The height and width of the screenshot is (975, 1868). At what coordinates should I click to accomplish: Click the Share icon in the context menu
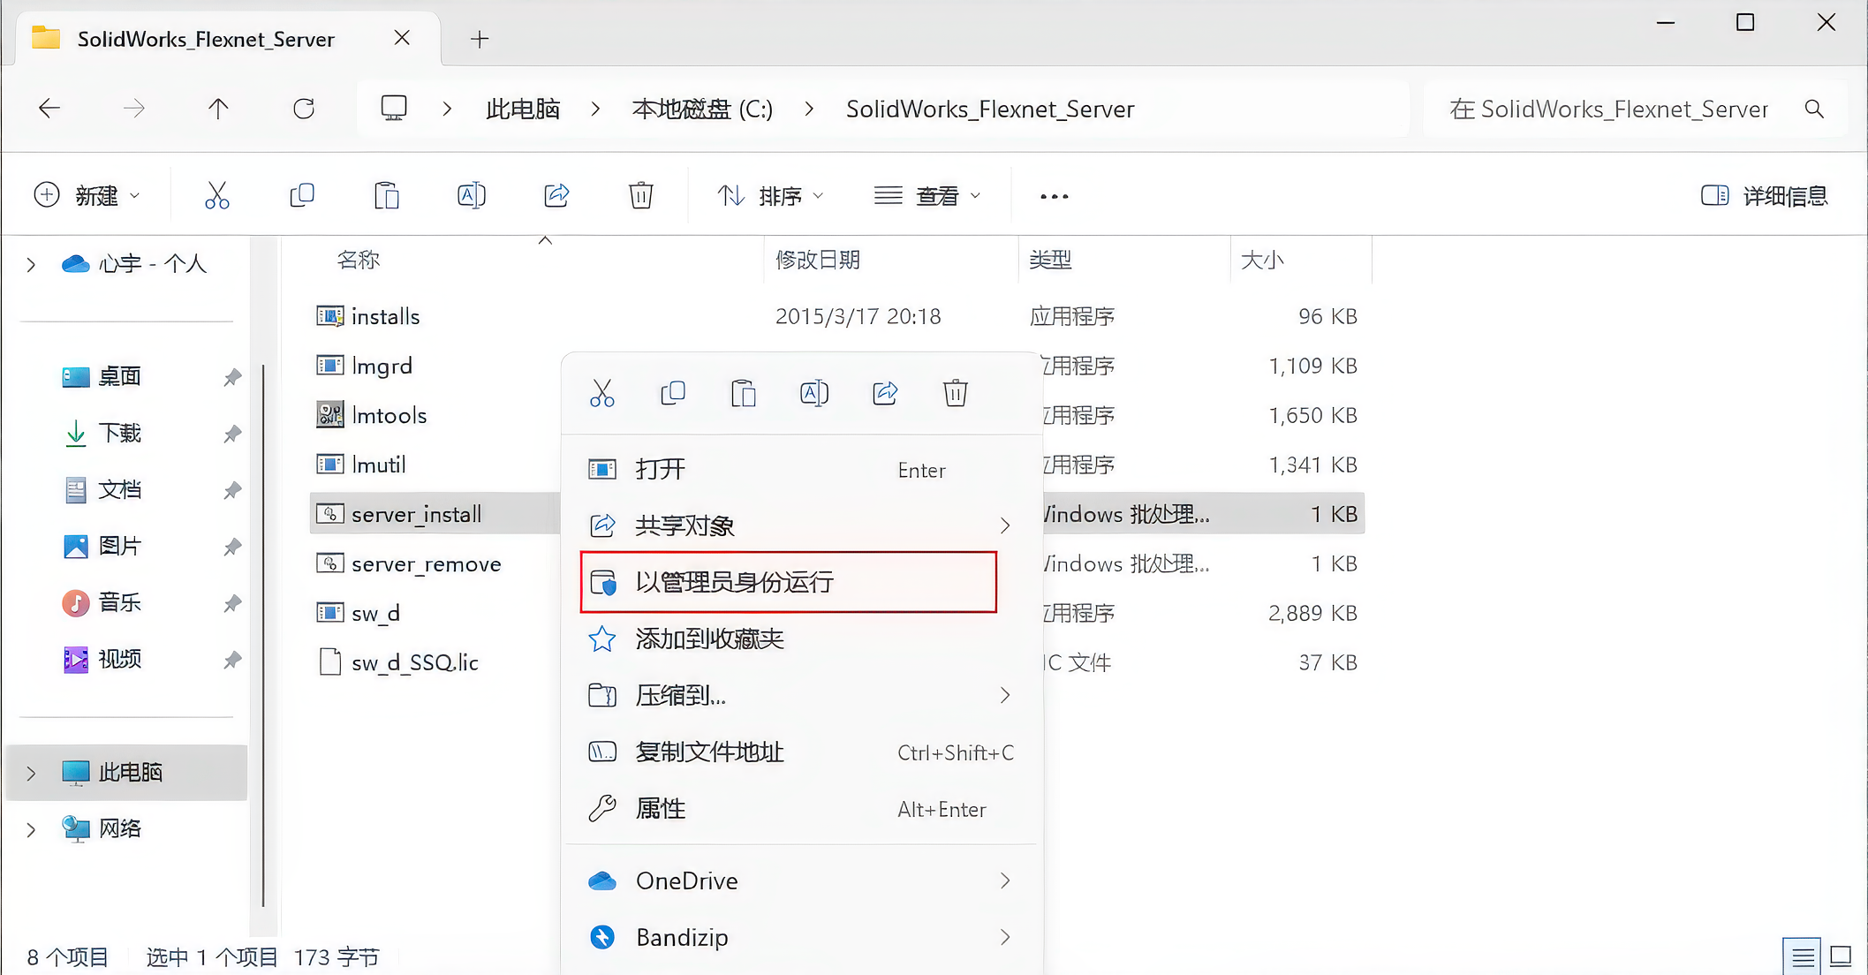tap(885, 393)
